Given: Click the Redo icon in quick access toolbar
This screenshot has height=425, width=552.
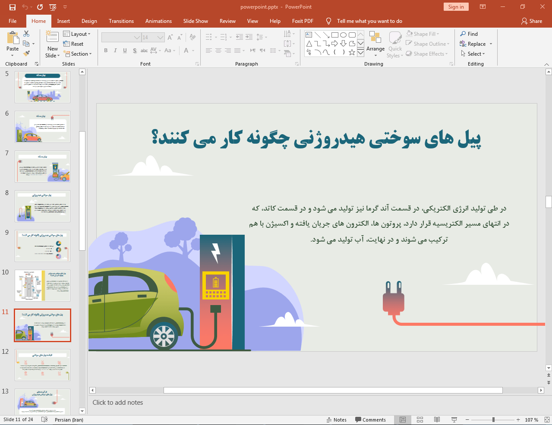Looking at the screenshot, I should pos(40,7).
